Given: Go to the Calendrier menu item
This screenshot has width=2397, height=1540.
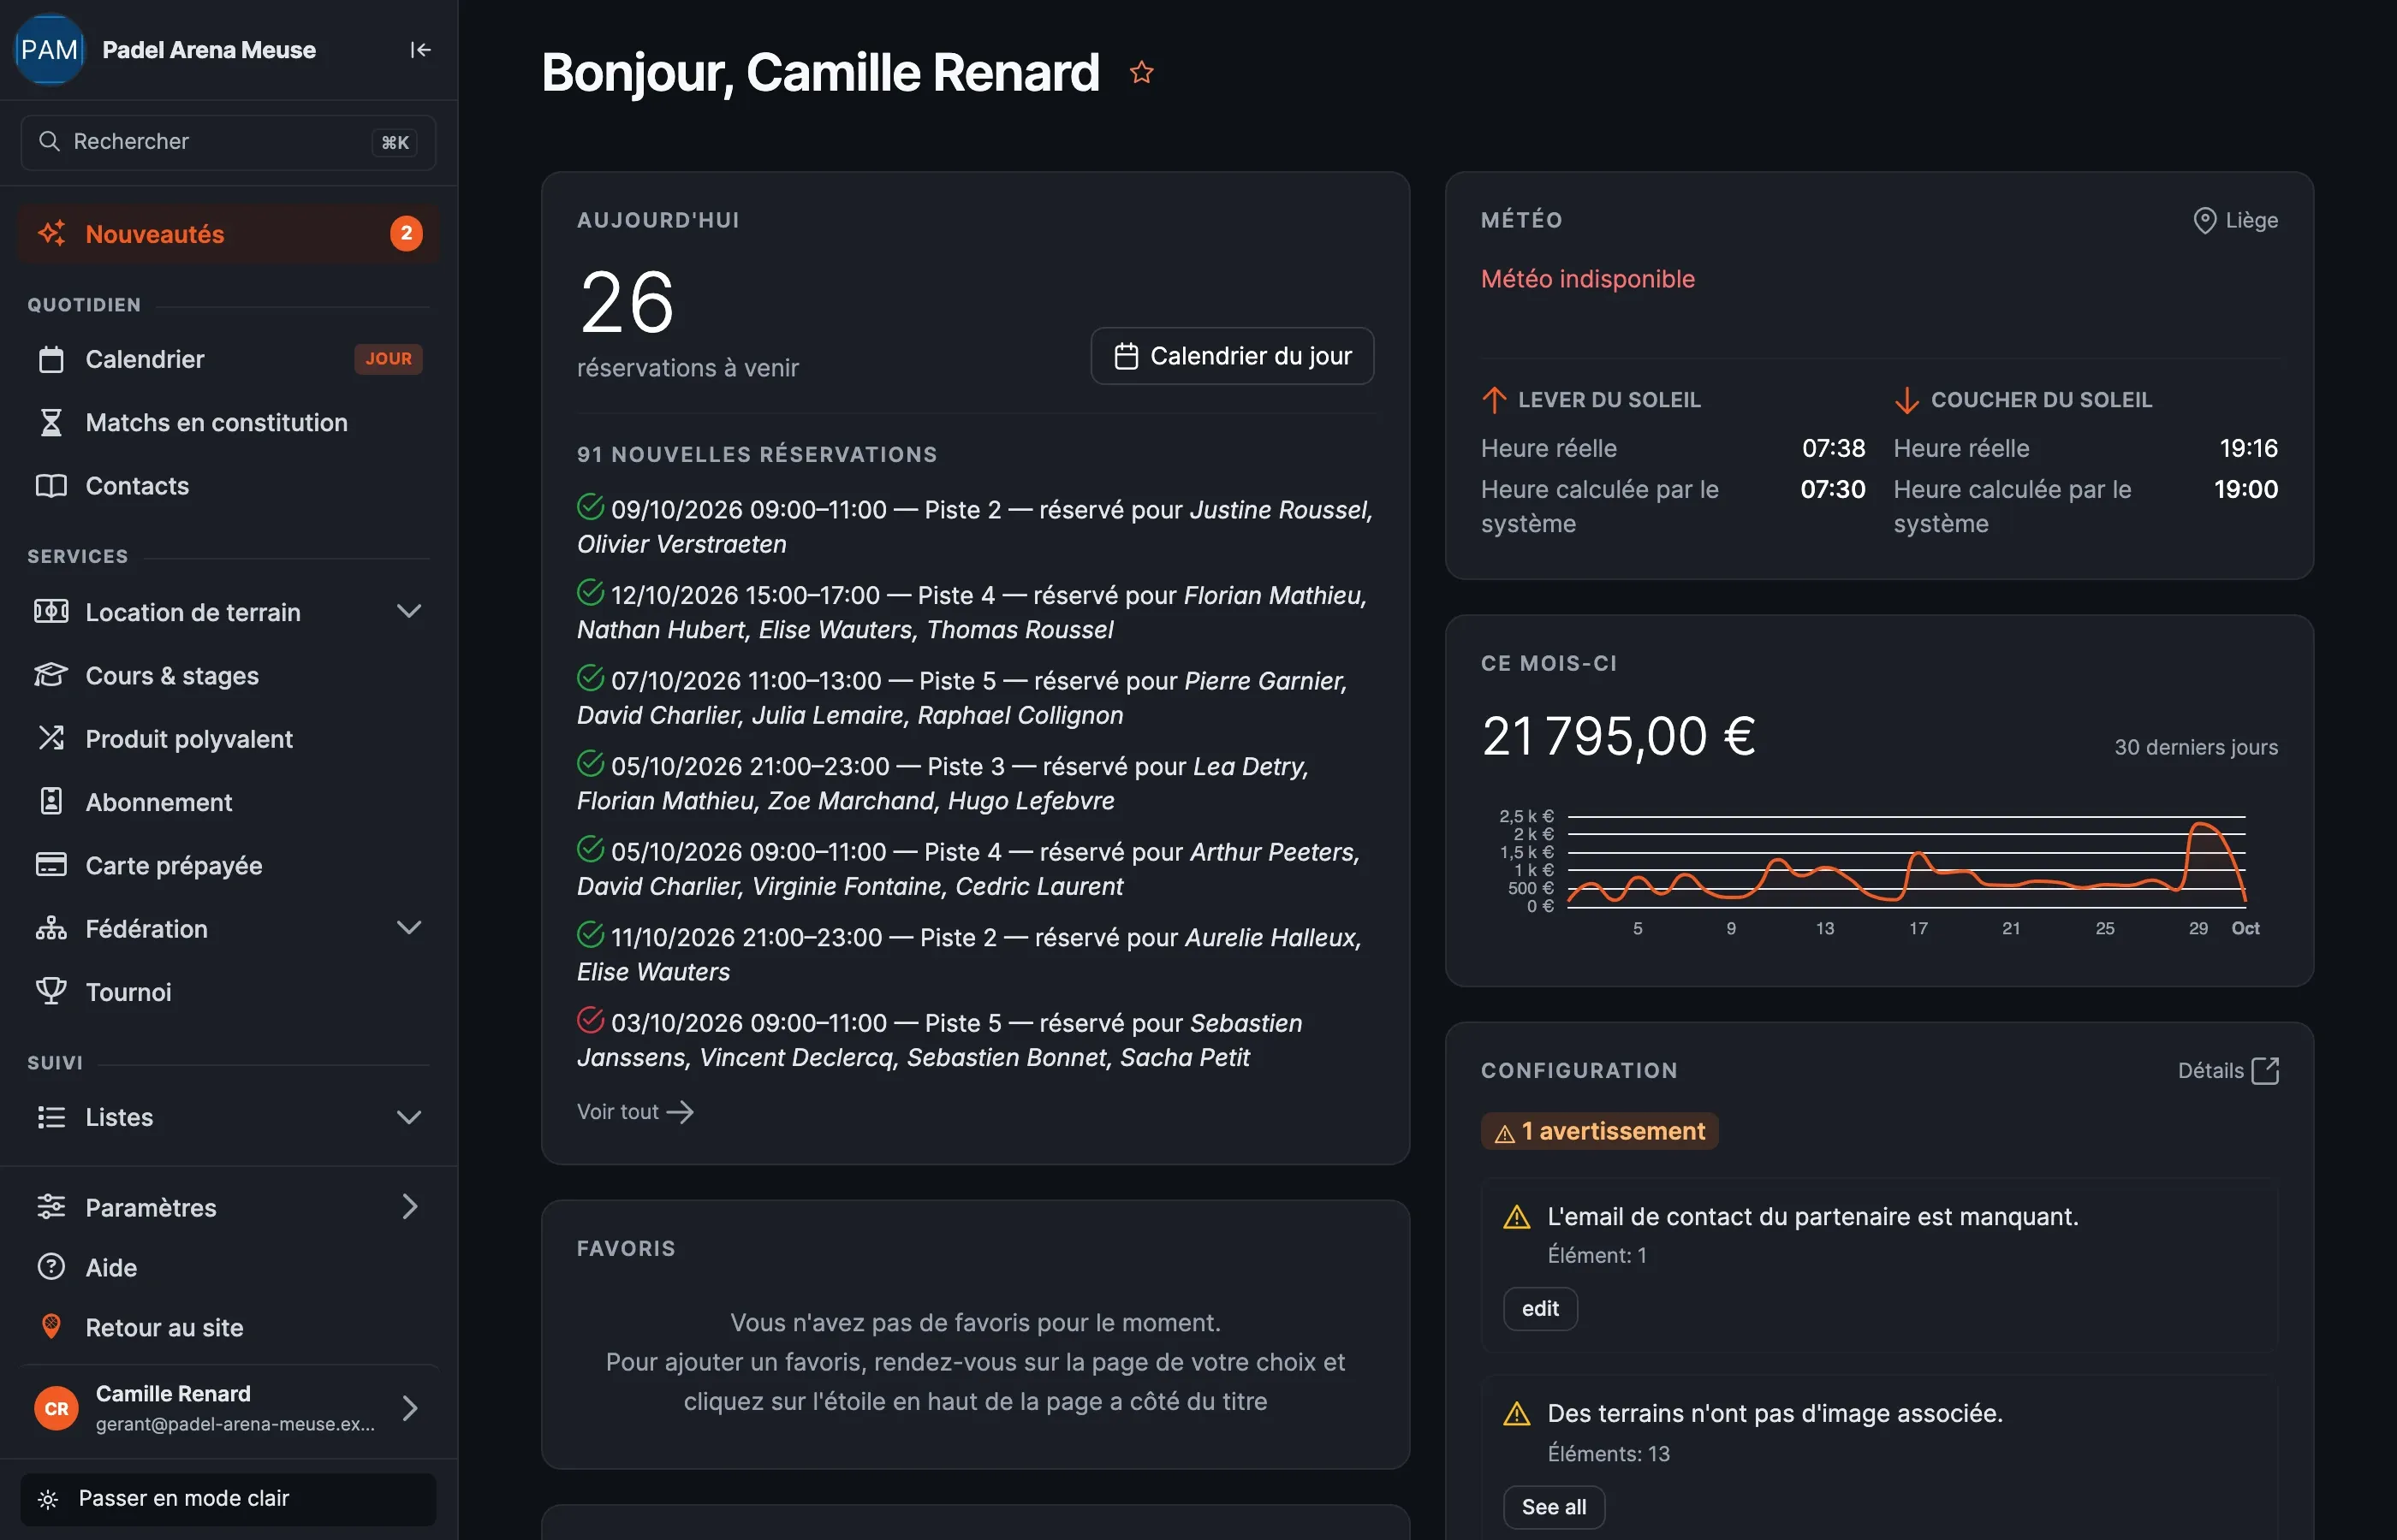Looking at the screenshot, I should [228, 359].
